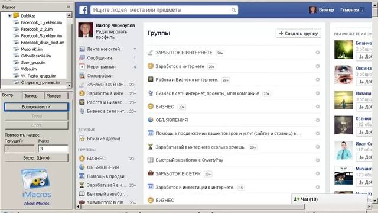378x213 pixels.
Task: Select Facebook_1_reklam.iim macro
Action: [41, 22]
